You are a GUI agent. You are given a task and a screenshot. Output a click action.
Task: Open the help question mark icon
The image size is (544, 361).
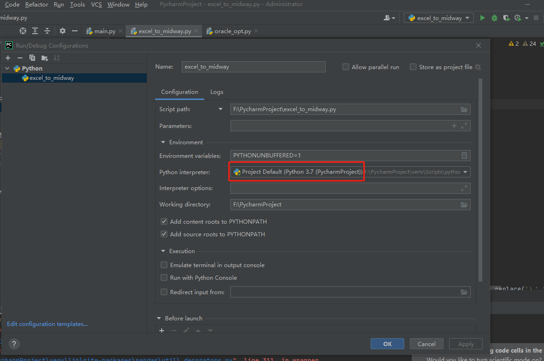point(14,344)
